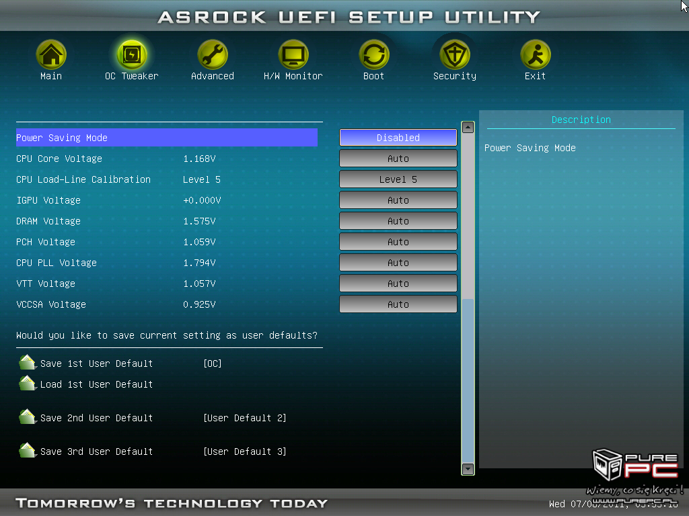Click the settings list scrollbar thumb
This screenshot has height=516, width=689.
pos(468,381)
